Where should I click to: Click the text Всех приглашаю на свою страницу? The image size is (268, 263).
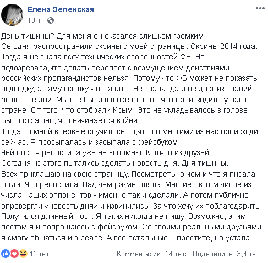65,174
